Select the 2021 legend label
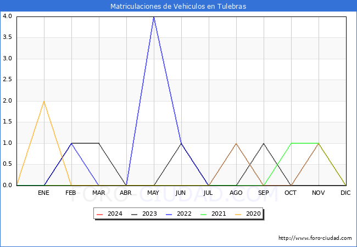 (219, 214)
